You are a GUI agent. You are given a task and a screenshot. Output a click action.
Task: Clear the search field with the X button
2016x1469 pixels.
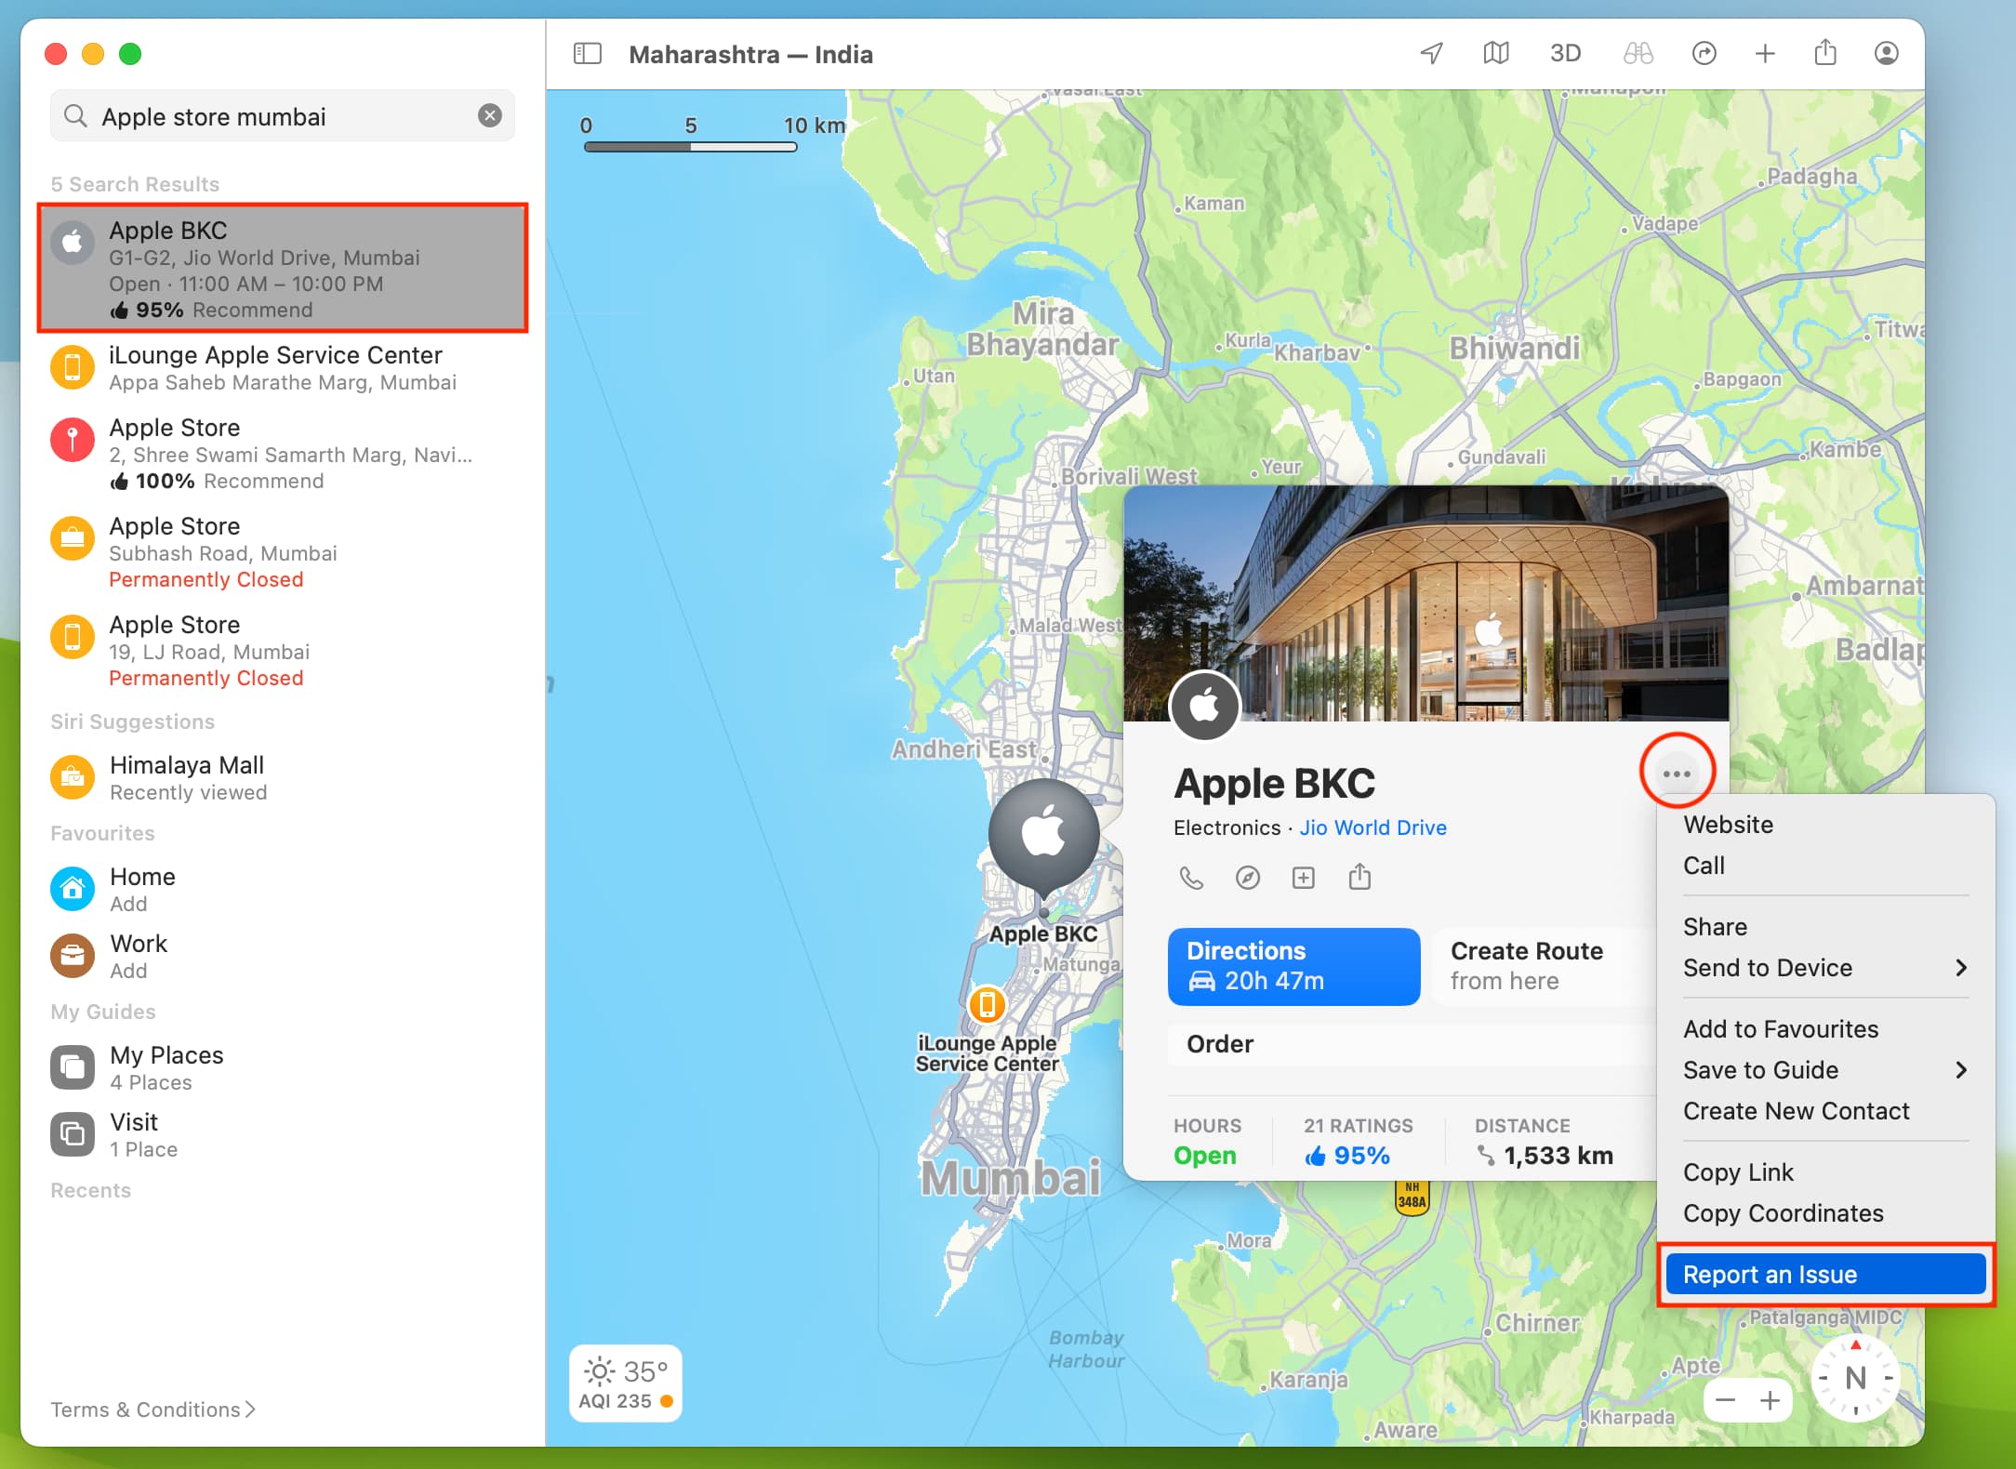pyautogui.click(x=490, y=115)
